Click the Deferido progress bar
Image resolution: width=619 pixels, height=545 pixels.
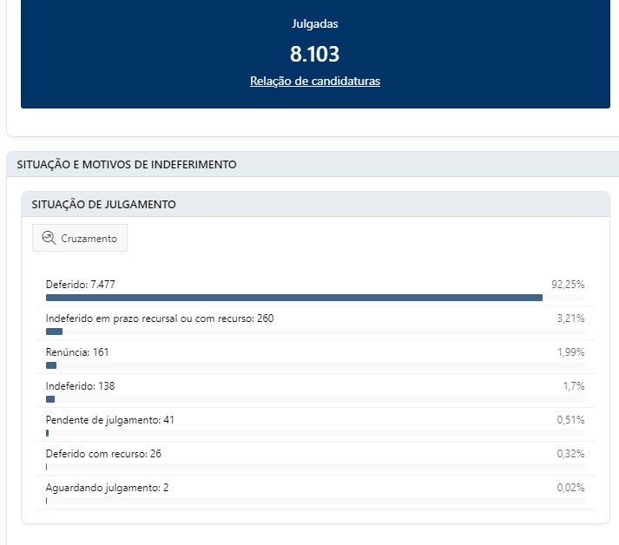click(293, 298)
